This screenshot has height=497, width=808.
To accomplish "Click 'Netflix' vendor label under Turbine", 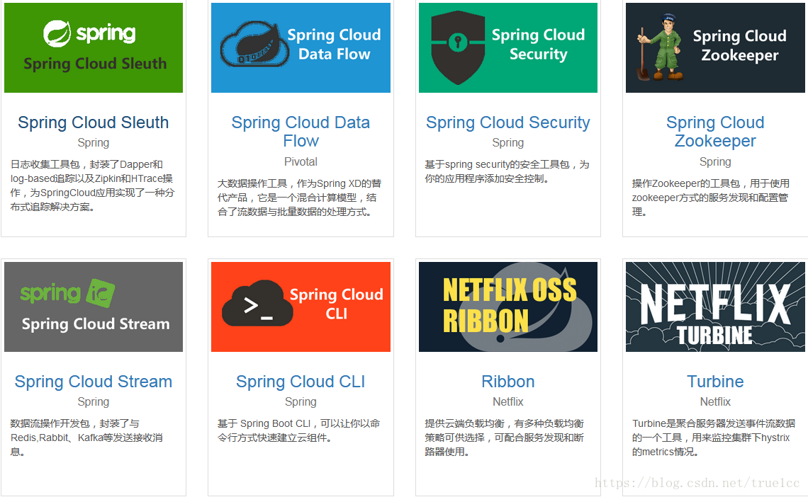I will [x=715, y=402].
